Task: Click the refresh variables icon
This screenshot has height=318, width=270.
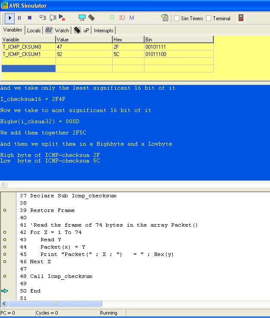Action: click(165, 18)
